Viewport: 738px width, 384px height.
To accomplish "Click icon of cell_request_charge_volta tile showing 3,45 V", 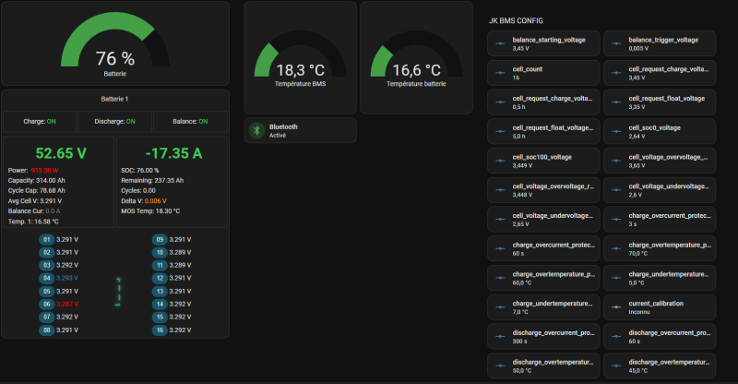I will (x=616, y=73).
